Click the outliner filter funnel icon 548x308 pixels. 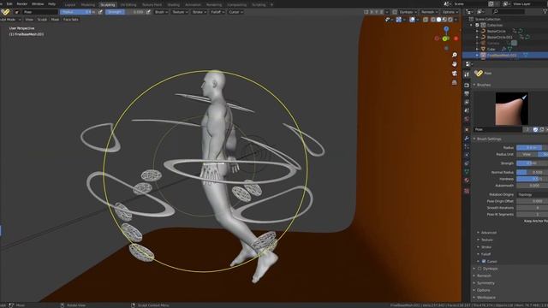pos(545,11)
